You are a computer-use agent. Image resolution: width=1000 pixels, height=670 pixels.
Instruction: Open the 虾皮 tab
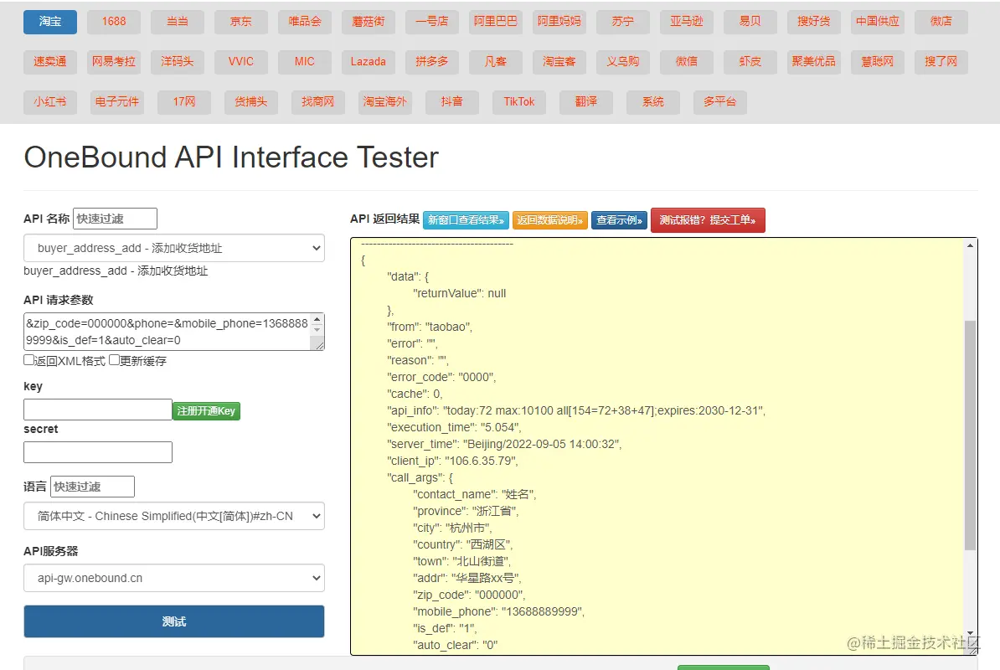750,62
